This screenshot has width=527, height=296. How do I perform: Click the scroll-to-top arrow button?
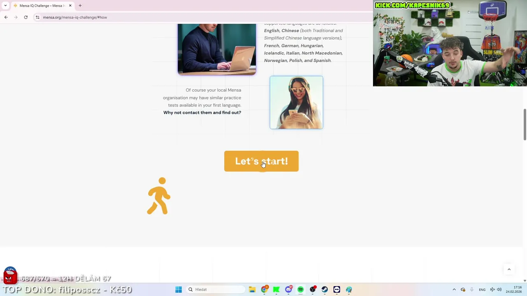click(x=509, y=269)
